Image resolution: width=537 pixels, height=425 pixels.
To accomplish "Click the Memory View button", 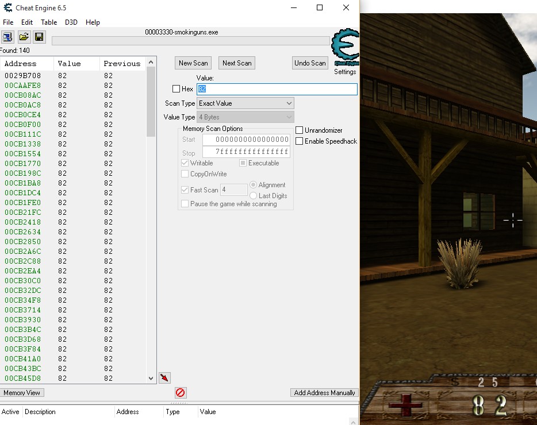I will coord(22,393).
